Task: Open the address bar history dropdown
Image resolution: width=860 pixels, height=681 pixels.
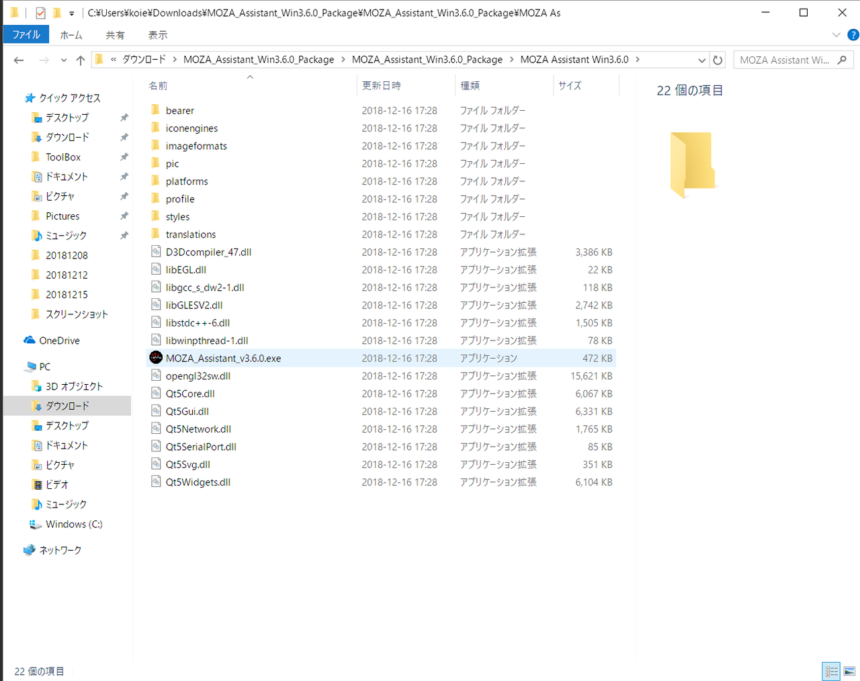Action: (x=702, y=60)
